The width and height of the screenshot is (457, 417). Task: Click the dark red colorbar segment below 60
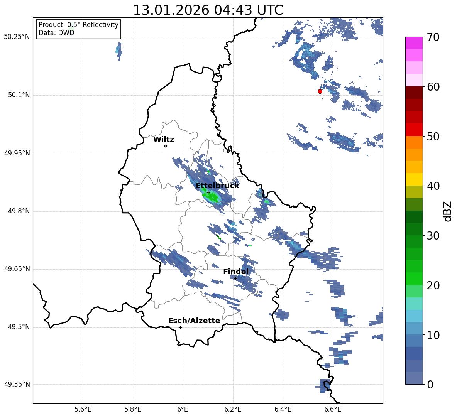(414, 93)
